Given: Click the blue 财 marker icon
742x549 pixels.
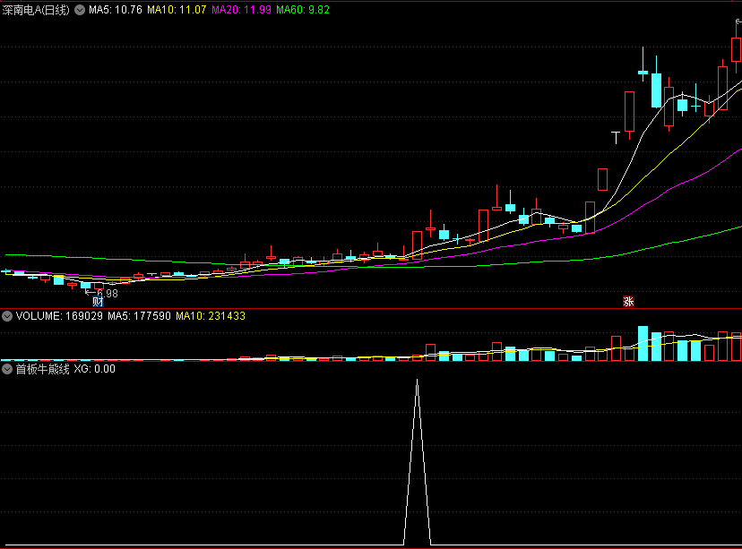Looking at the screenshot, I should click(98, 302).
